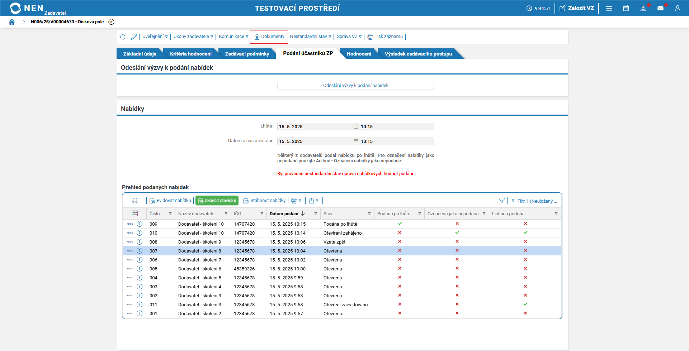
Task: Click the refresh record icon
Action: pyautogui.click(x=123, y=37)
